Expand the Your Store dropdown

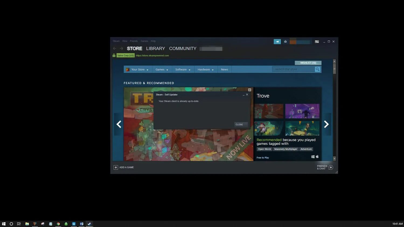138,69
